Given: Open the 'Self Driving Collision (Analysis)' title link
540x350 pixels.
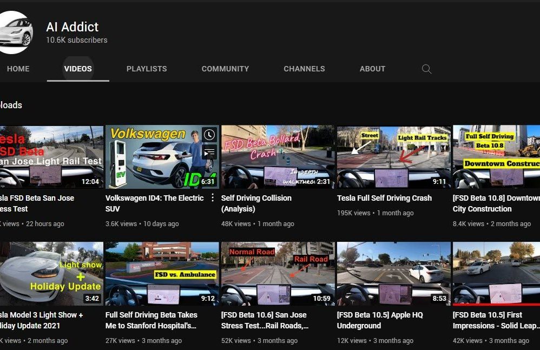Looking at the screenshot, I should 256,203.
